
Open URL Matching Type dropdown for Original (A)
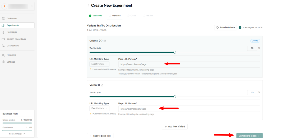(99, 64)
